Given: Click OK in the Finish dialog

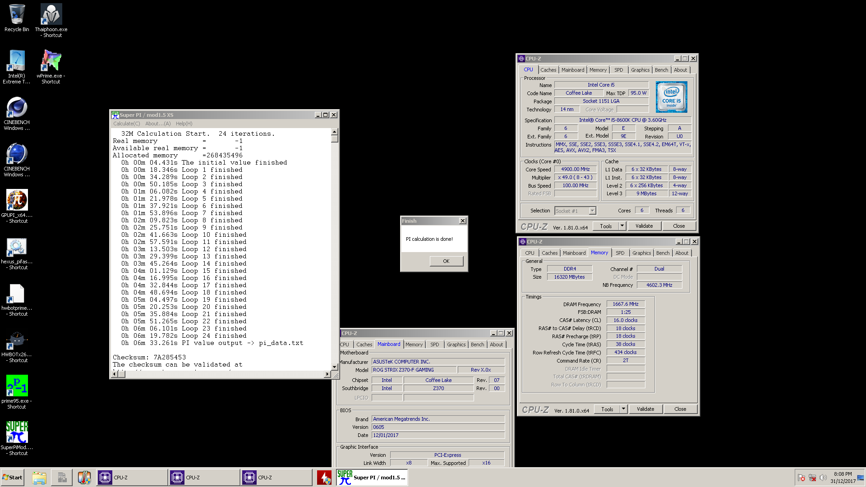Looking at the screenshot, I should point(446,261).
